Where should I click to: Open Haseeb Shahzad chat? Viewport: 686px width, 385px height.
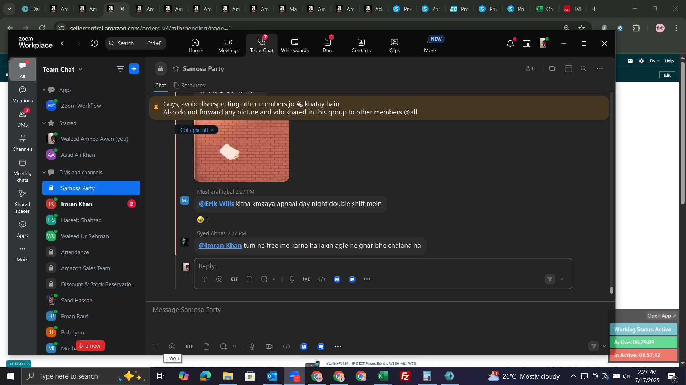pyautogui.click(x=91, y=220)
